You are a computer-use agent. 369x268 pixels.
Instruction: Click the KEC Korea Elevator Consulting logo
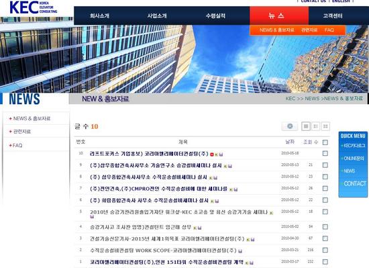(33, 7)
